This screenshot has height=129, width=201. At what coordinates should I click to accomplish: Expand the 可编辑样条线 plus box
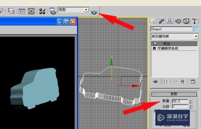pyautogui.click(x=154, y=48)
